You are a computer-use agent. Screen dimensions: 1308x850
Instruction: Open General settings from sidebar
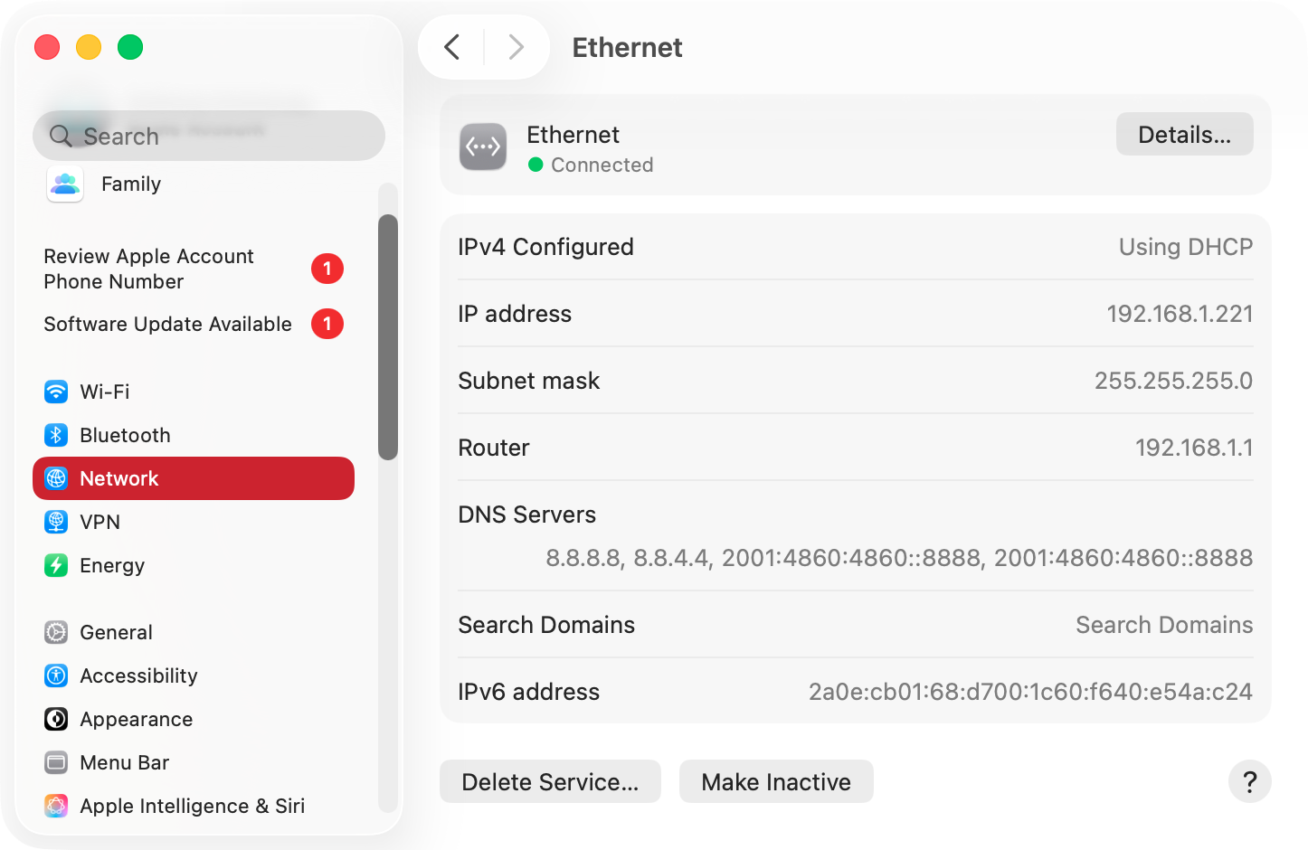coord(116,632)
